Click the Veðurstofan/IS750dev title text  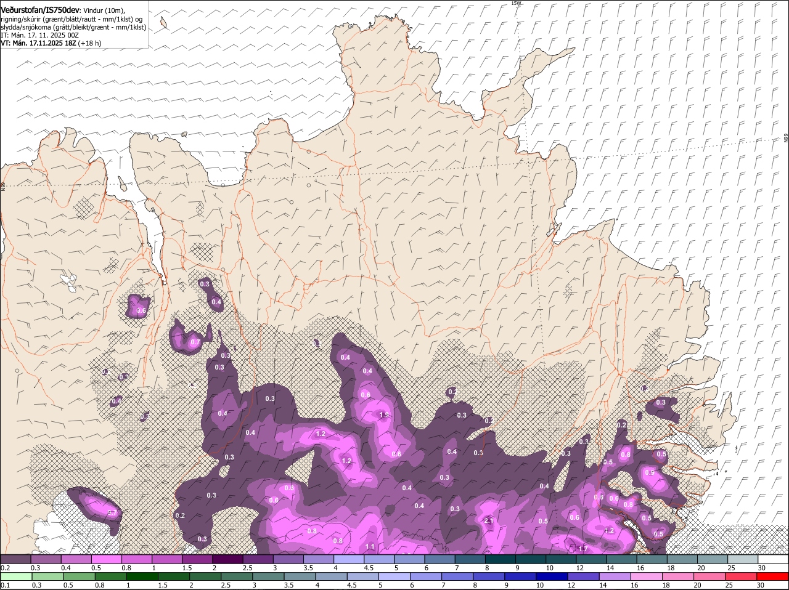tap(40, 10)
